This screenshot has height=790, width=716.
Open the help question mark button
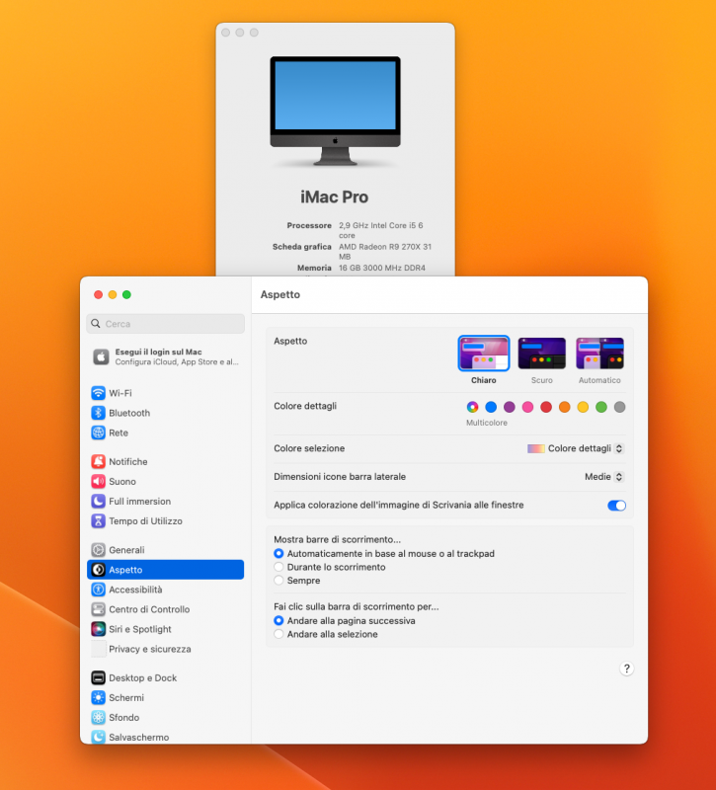coord(626,669)
